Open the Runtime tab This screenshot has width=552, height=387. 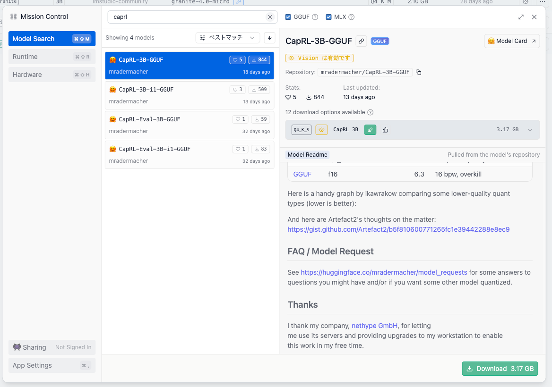pyautogui.click(x=52, y=57)
